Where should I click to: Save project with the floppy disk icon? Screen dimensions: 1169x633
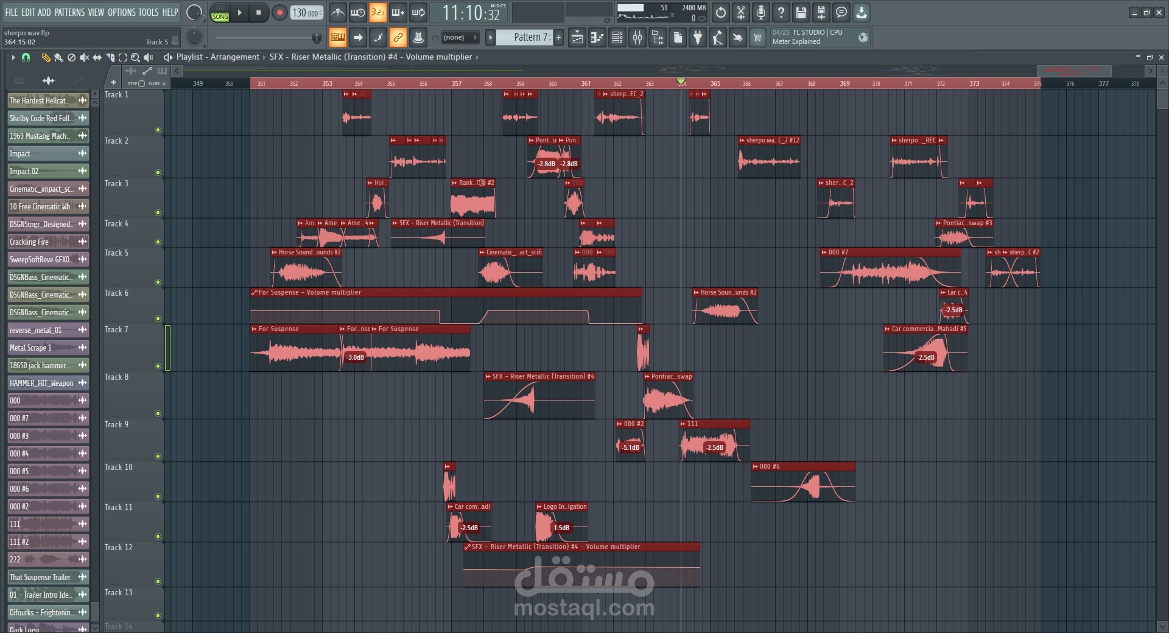point(801,12)
